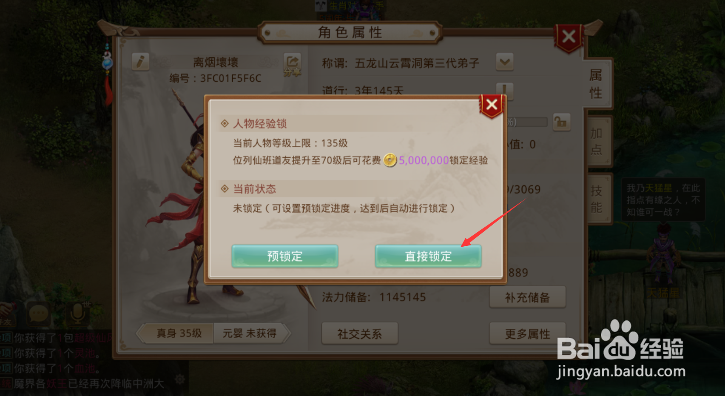
Task: Switch to the 加点 side tab
Action: (x=597, y=141)
